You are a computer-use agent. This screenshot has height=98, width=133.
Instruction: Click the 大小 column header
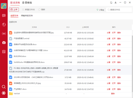(68, 27)
